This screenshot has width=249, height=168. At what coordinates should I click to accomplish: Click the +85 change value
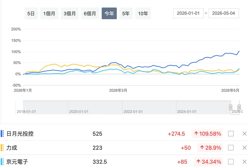point(182,162)
